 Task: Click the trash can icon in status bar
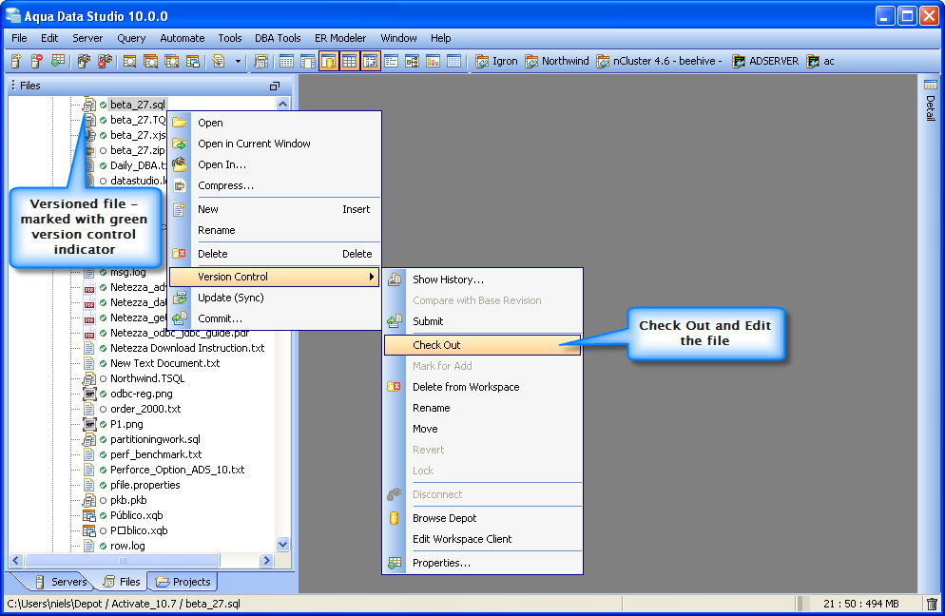click(932, 604)
